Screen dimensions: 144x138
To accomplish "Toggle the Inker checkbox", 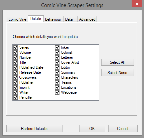I will coord(57,47).
